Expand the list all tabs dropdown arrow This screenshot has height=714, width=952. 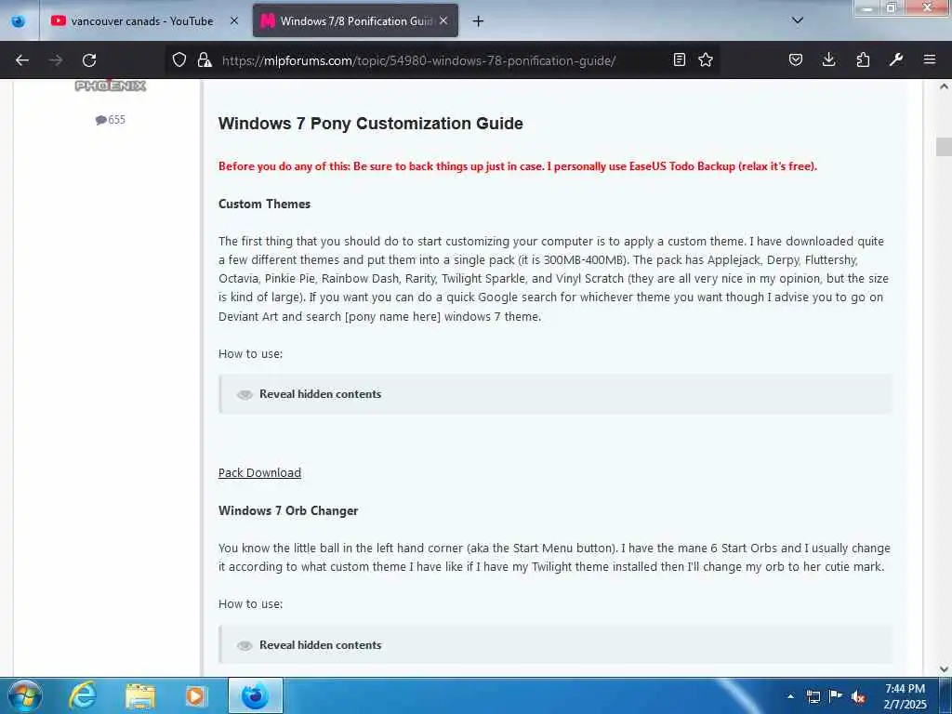[798, 20]
